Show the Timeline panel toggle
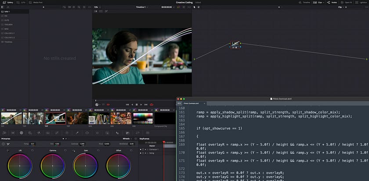Viewport: 369px width, 181px height. tap(304, 2)
